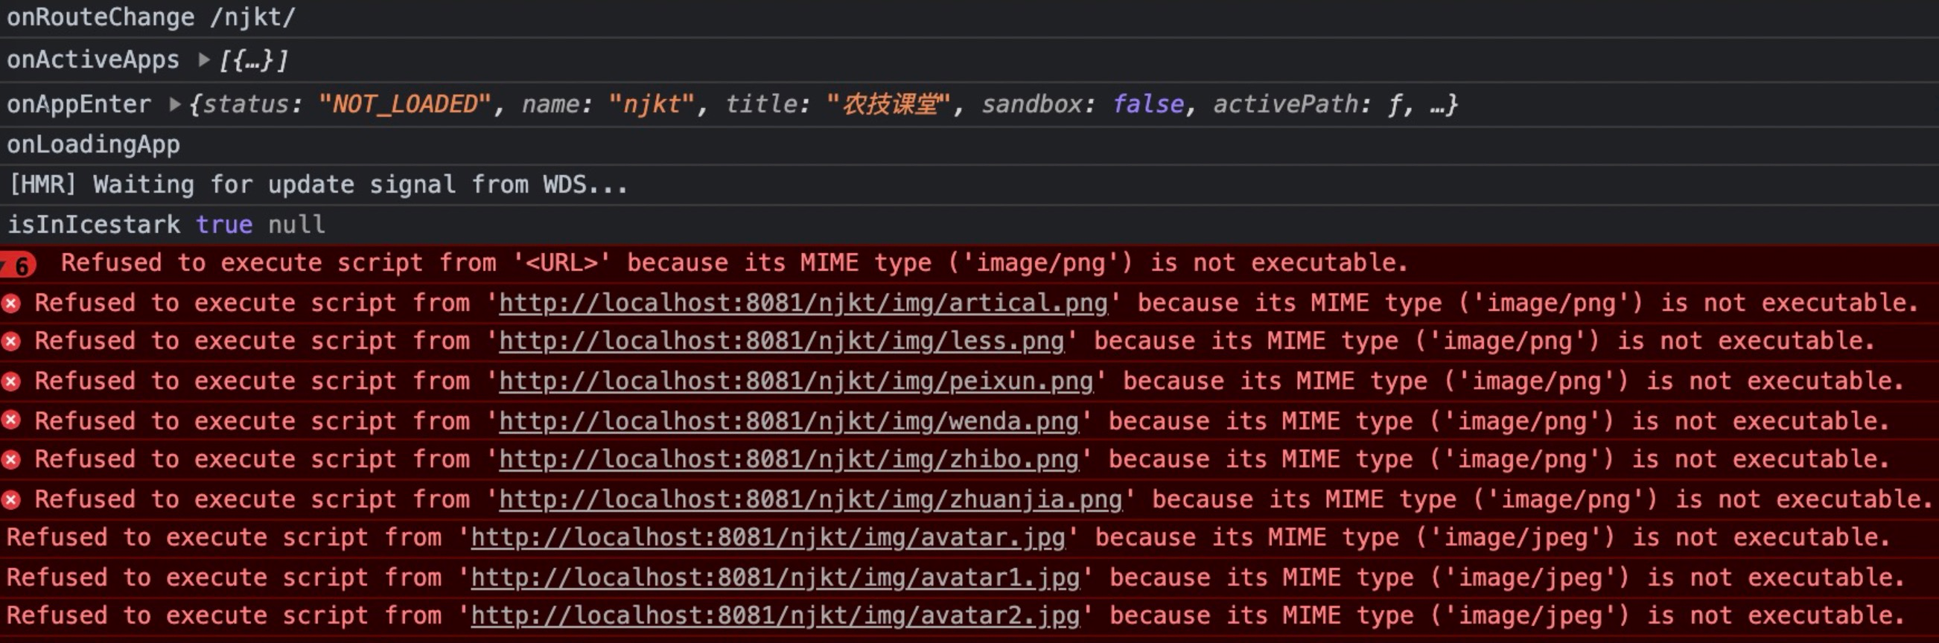This screenshot has width=1939, height=643.
Task: Open the wenda.png URL link
Action: pos(789,421)
